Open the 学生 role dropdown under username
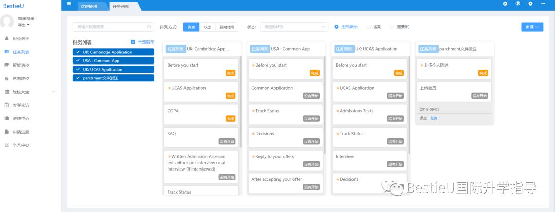The height and width of the screenshot is (212, 555). point(24,25)
